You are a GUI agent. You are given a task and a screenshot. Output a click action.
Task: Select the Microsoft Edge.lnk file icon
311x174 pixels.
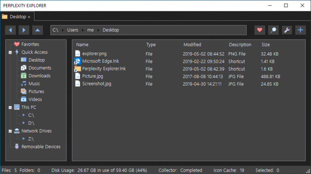click(78, 61)
